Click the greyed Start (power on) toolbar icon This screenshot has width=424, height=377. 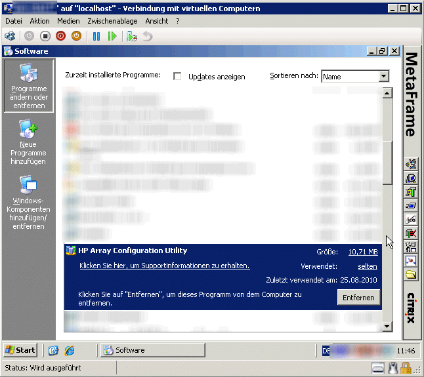(x=29, y=36)
